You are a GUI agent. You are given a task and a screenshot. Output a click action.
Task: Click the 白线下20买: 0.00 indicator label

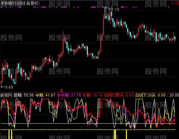(x=150, y=95)
